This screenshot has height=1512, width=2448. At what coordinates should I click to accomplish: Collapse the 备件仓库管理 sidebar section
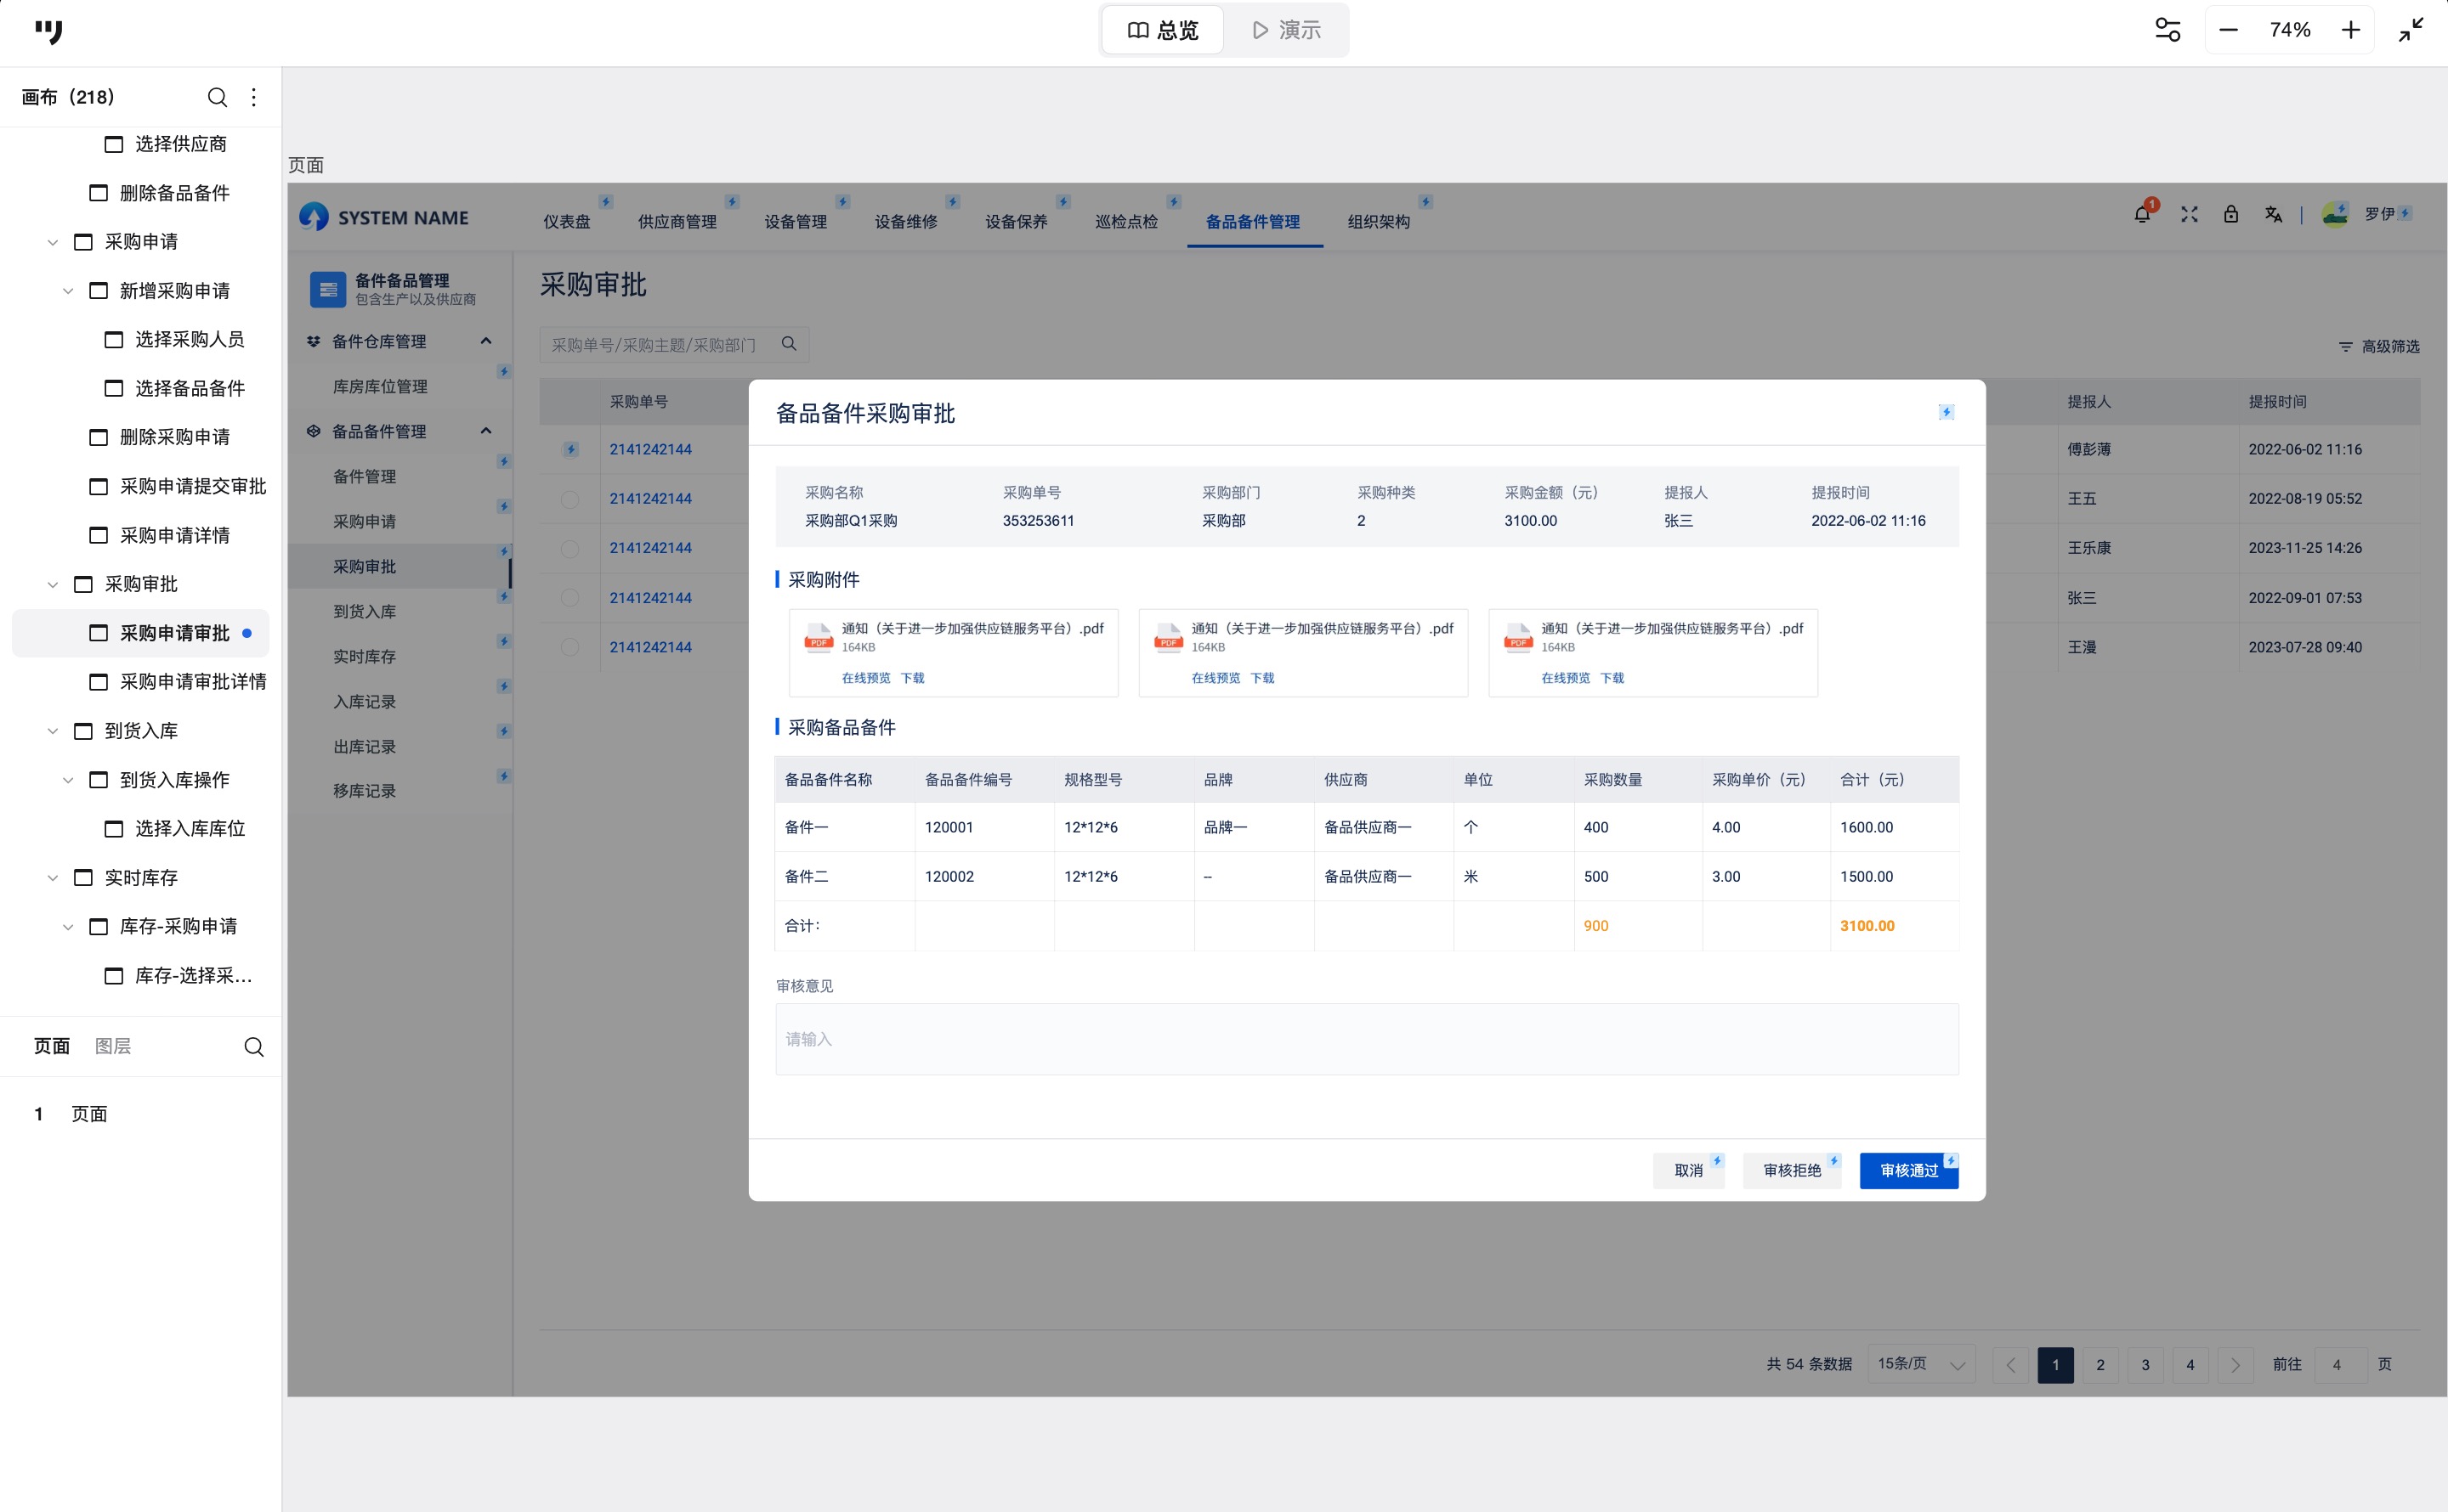(x=486, y=341)
